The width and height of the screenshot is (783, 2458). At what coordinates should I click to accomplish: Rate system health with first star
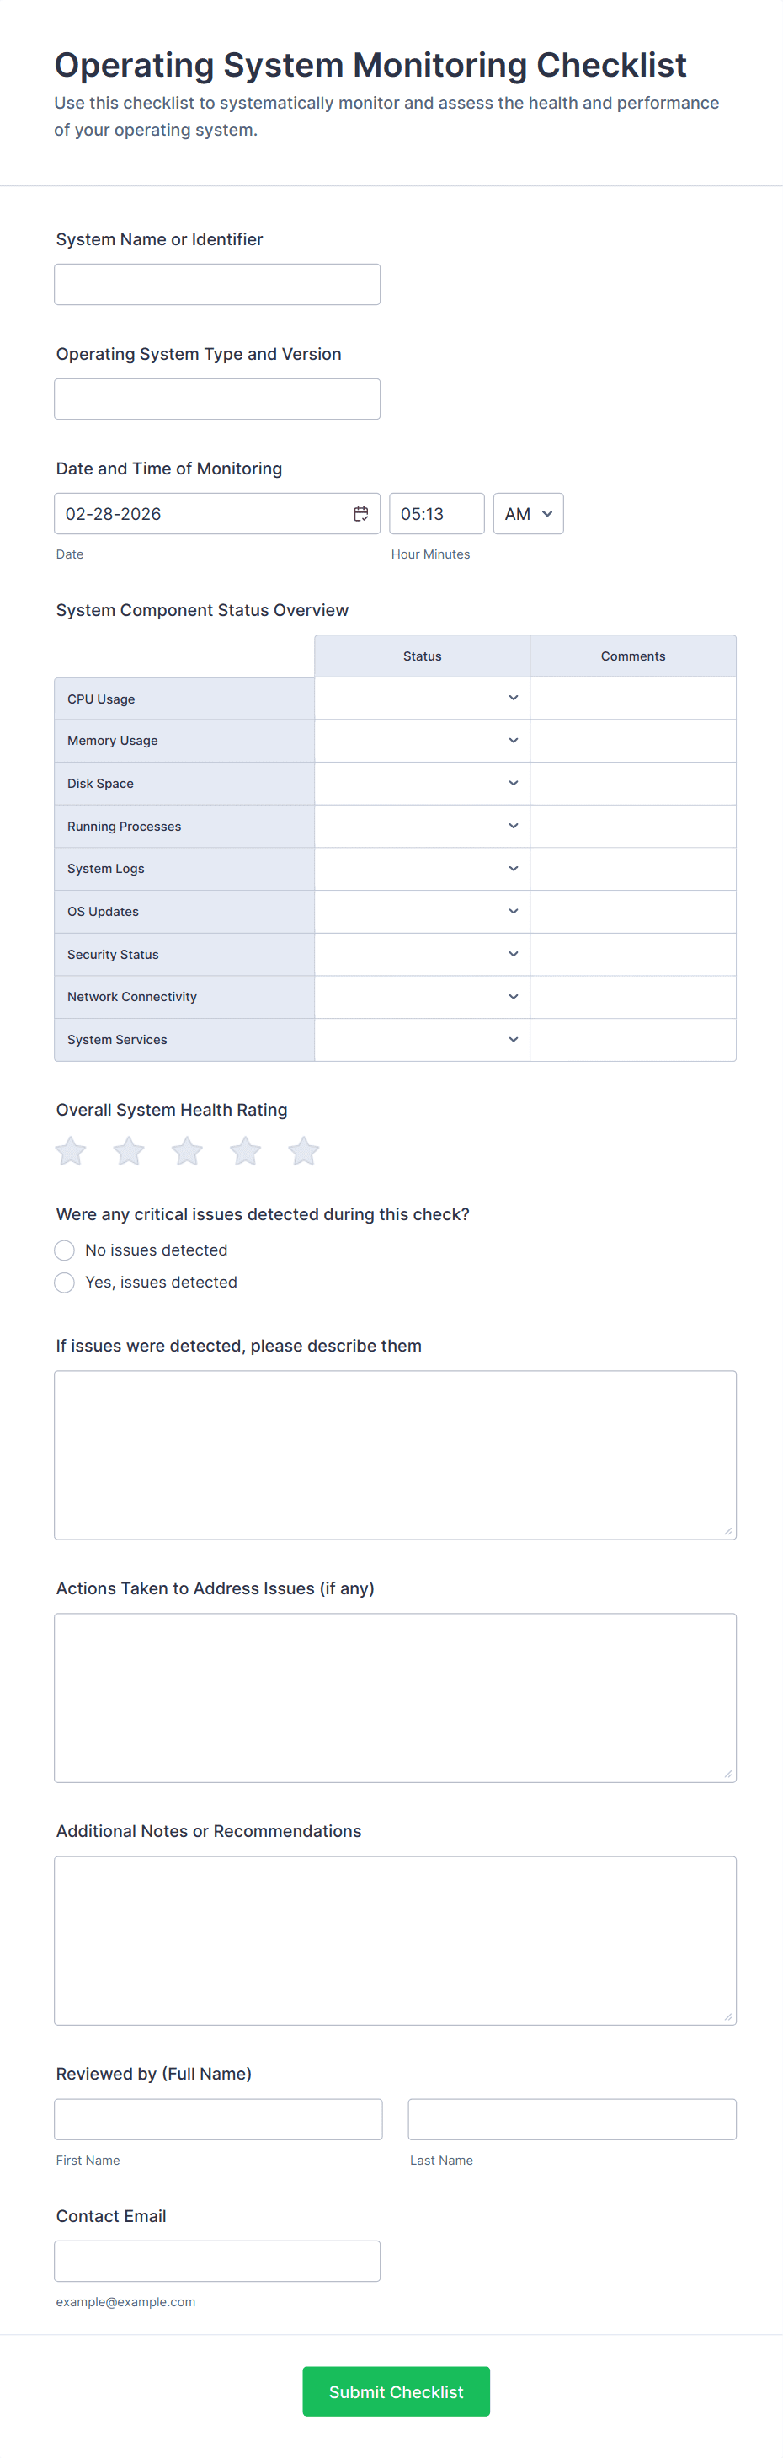coord(71,1151)
